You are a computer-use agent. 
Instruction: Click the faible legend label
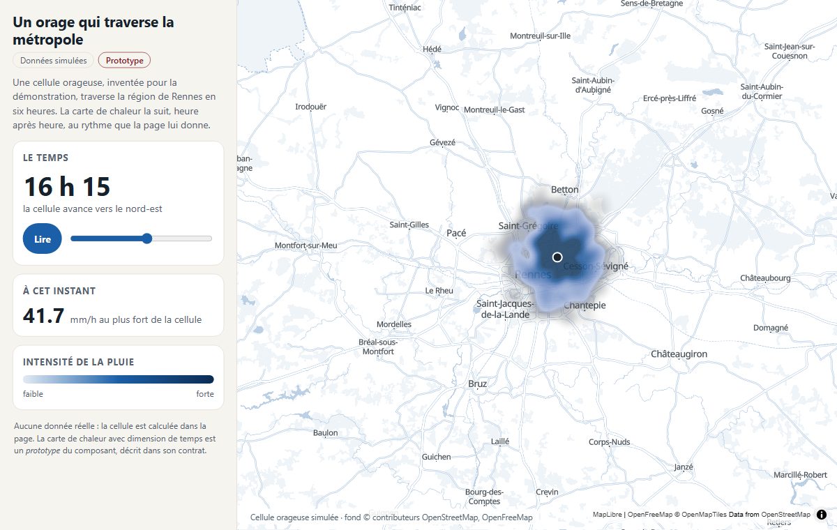click(x=33, y=394)
